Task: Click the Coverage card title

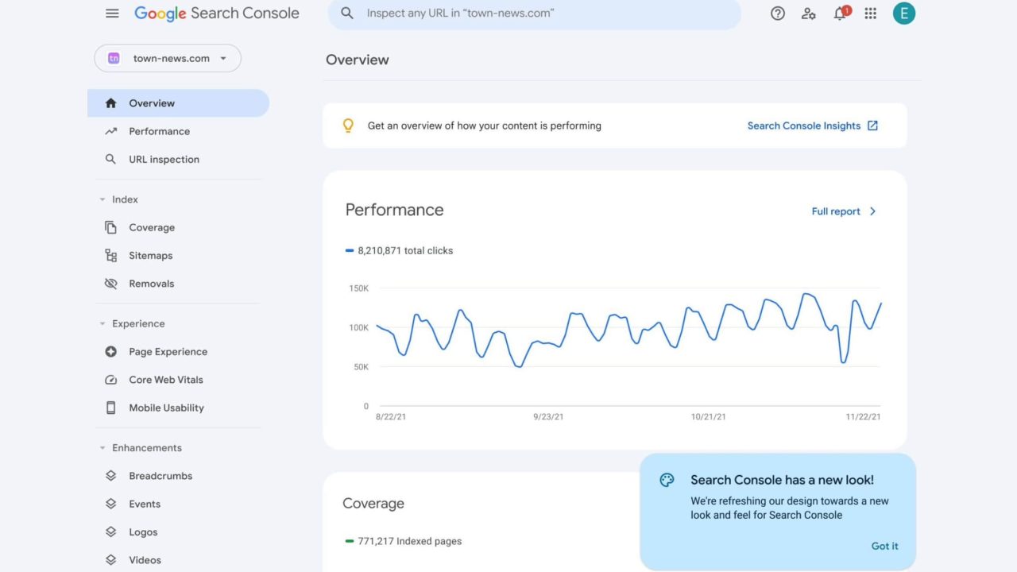Action: (x=373, y=504)
